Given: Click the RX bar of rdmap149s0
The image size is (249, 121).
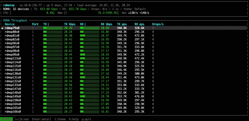Looking at the screenshot, I should 90,97.
